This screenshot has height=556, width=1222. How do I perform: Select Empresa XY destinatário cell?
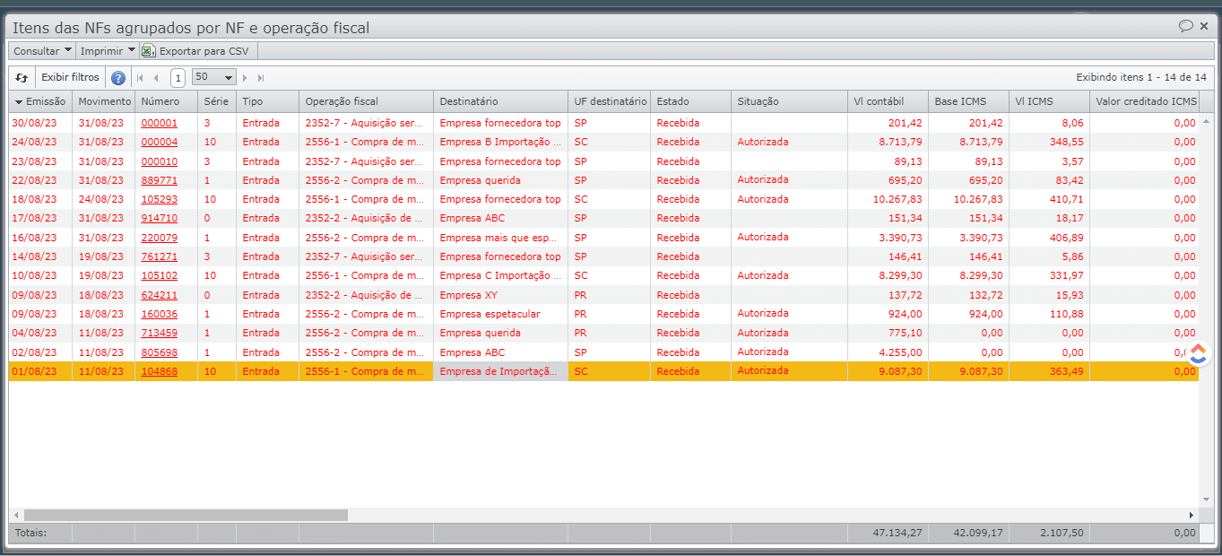click(x=500, y=295)
